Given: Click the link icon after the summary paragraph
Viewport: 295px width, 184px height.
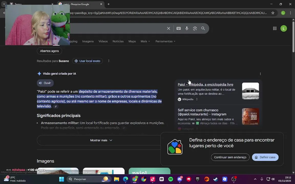Looking at the screenshot, I should [x=56, y=107].
